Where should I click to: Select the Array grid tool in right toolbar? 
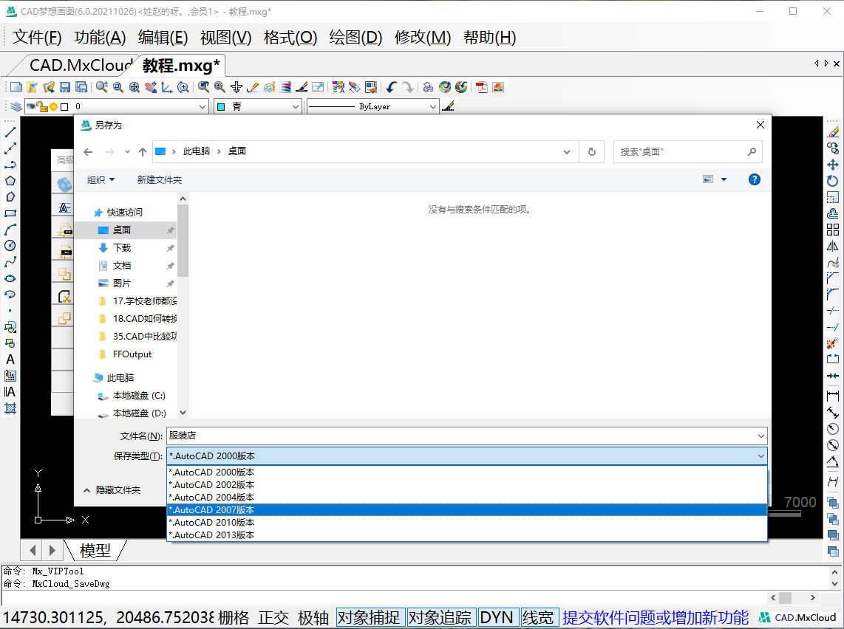(x=833, y=230)
